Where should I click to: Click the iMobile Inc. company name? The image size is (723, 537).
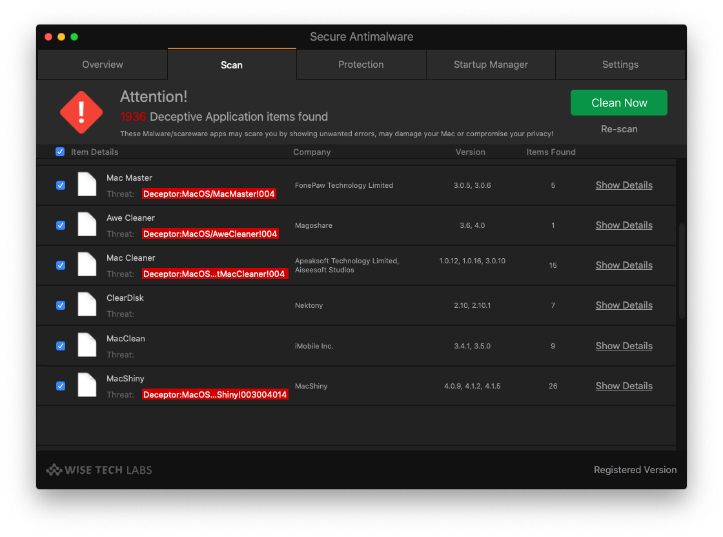[314, 346]
